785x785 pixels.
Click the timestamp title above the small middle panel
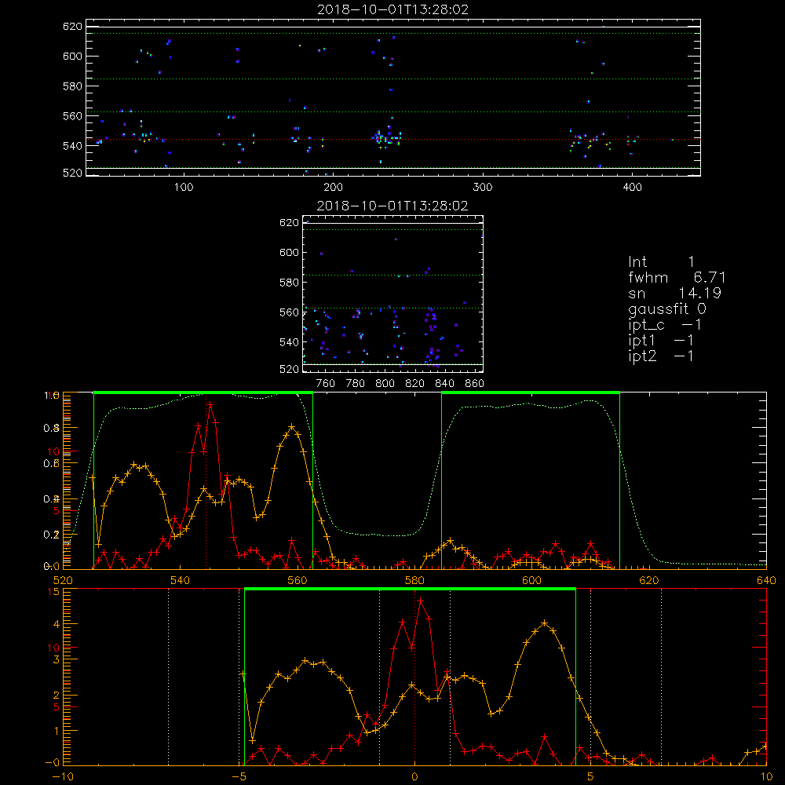[x=392, y=206]
